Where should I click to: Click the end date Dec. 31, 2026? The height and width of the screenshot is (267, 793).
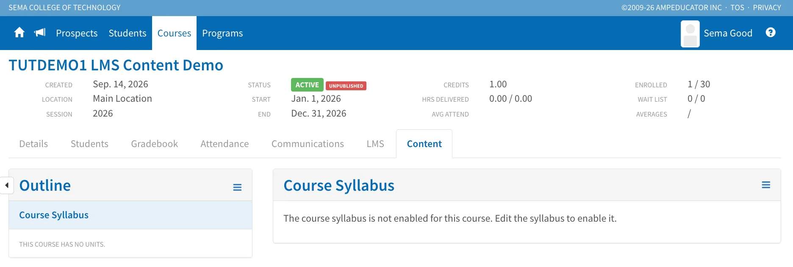coord(319,114)
